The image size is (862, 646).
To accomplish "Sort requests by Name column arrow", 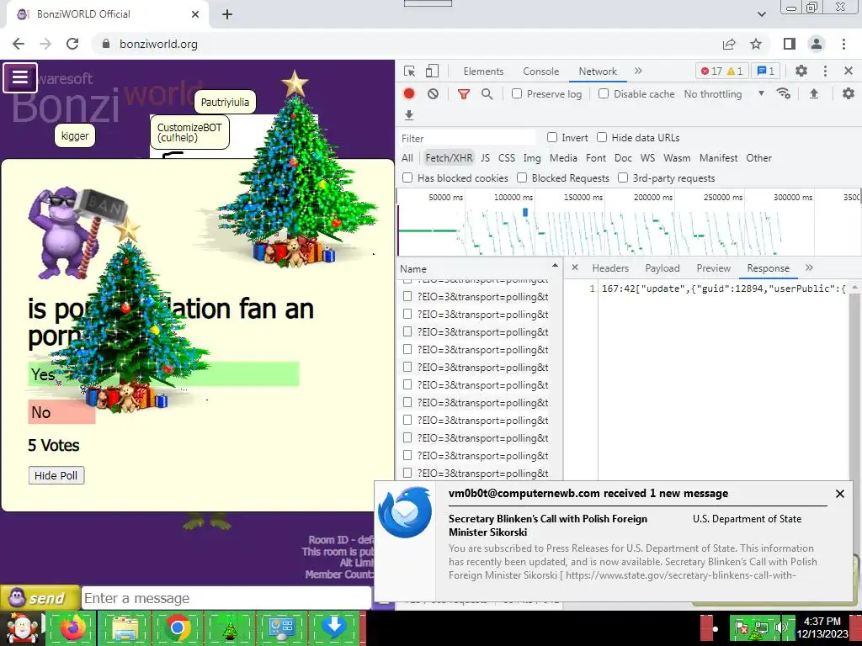I will click(555, 266).
